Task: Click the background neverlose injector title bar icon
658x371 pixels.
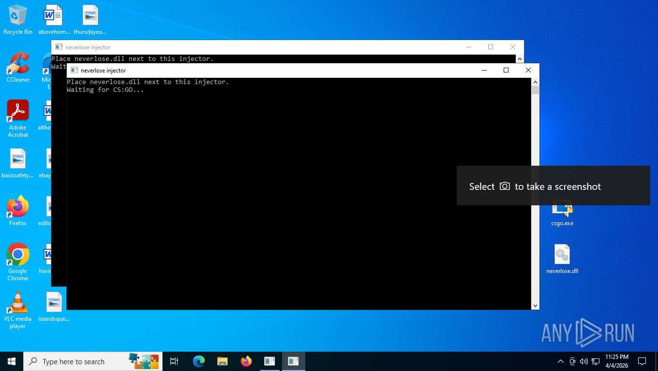Action: coord(59,47)
